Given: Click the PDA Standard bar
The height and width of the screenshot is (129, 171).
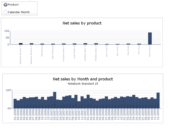Looking at the screenshot, I should (x=42, y=44).
